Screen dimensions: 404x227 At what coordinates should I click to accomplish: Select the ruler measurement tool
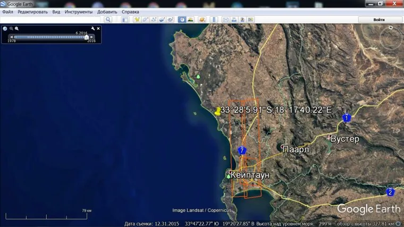(214, 20)
